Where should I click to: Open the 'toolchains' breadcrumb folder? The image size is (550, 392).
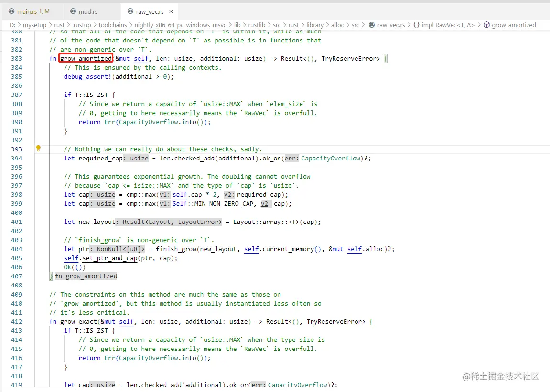coord(113,25)
